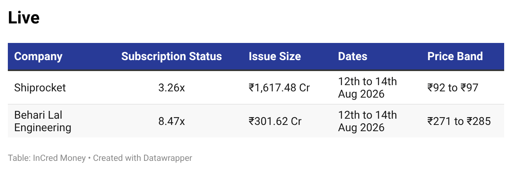512x171 pixels.
Task: Select the ₹92 to ₹97 price band
Action: point(453,88)
